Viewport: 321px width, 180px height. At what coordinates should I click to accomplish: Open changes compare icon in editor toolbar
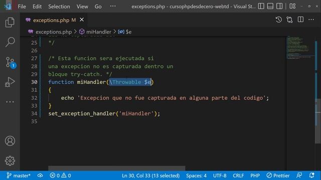point(289,19)
